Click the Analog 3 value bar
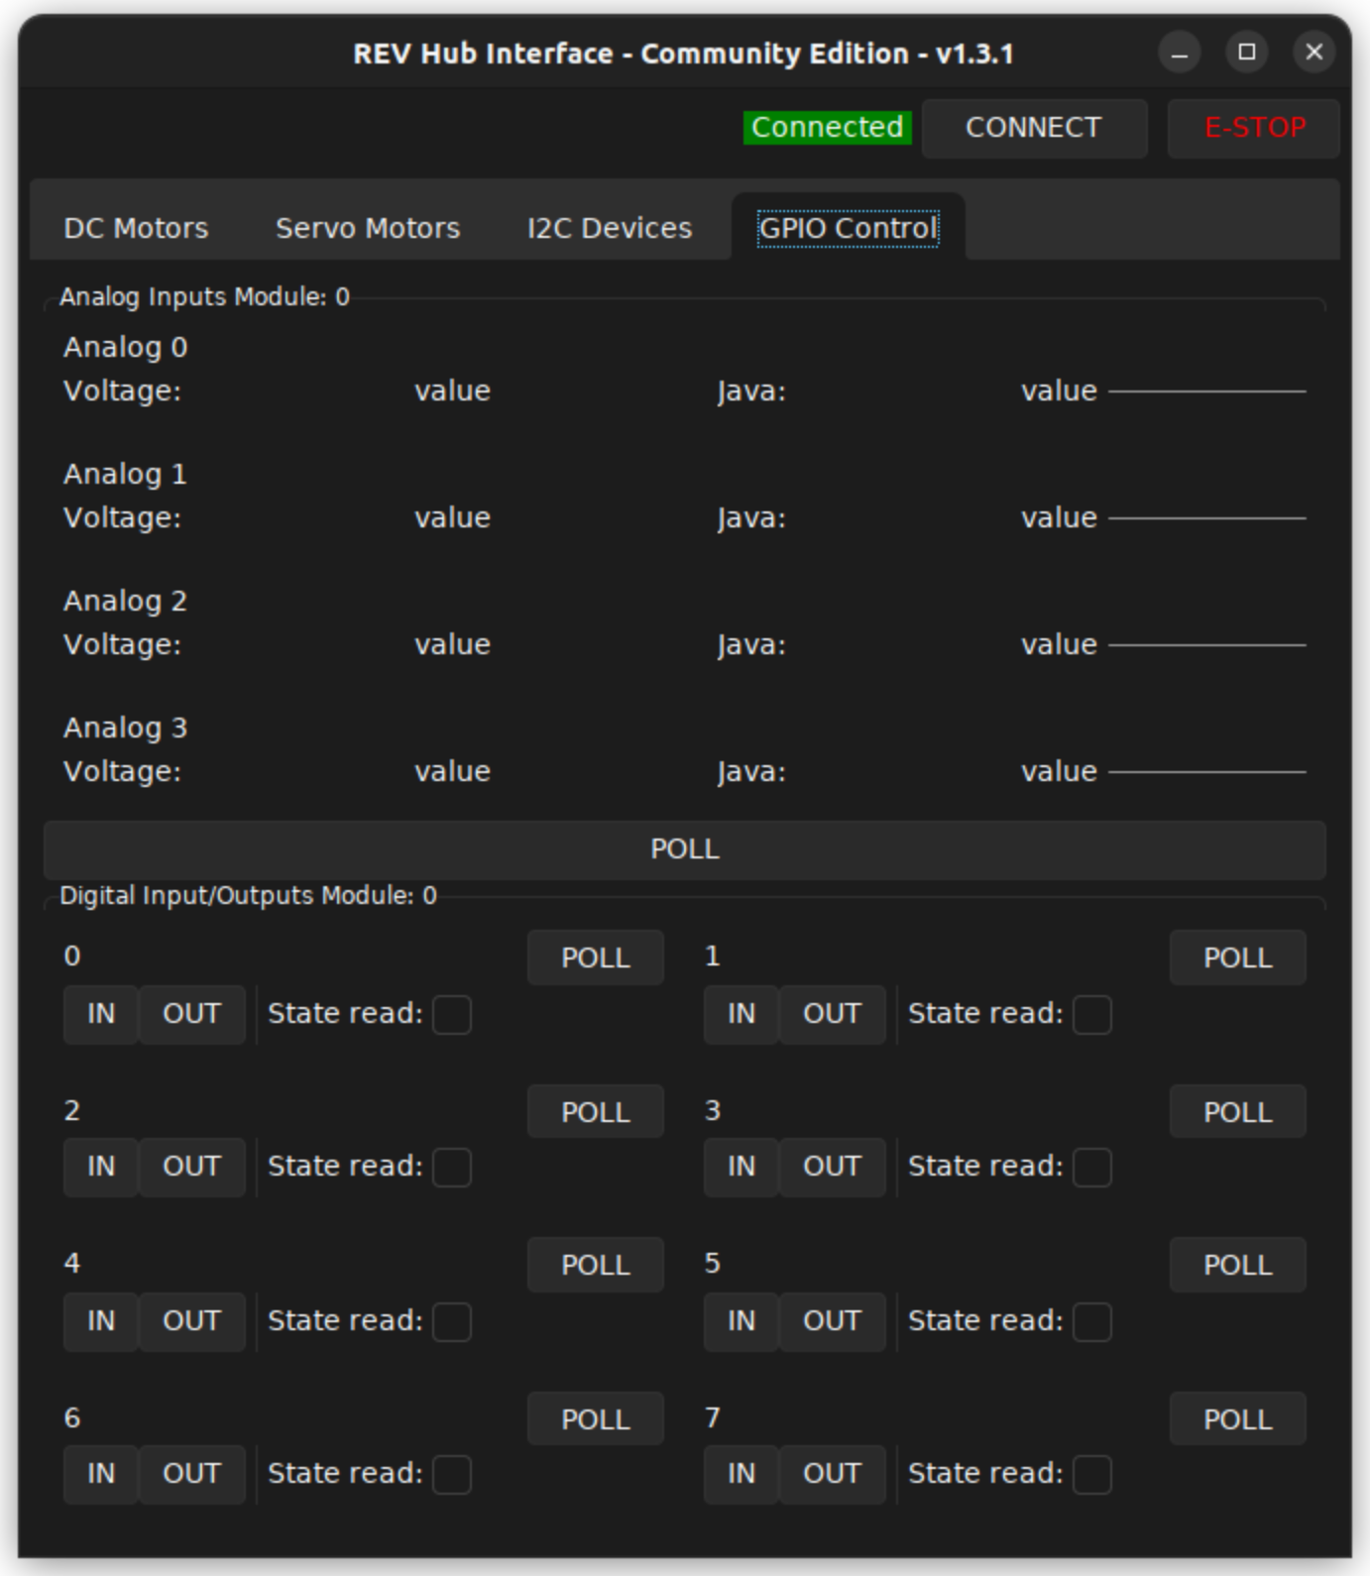The image size is (1370, 1576). point(1207,772)
